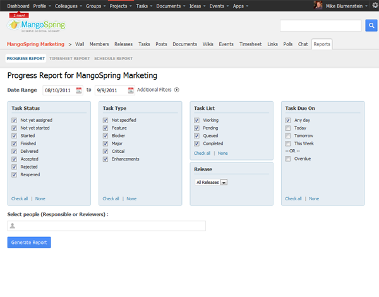Switch to Timesheet Report tab
The height and width of the screenshot is (297, 379).
tap(69, 59)
